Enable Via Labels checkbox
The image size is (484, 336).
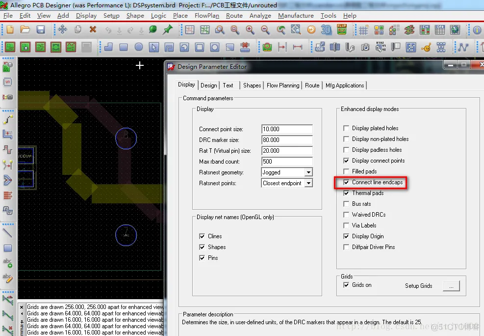tap(346, 225)
